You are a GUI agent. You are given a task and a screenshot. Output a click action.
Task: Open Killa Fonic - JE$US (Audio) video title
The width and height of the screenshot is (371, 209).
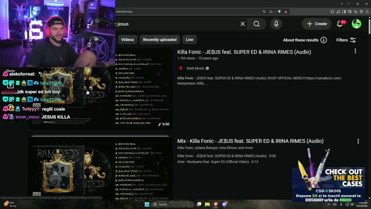(x=244, y=52)
